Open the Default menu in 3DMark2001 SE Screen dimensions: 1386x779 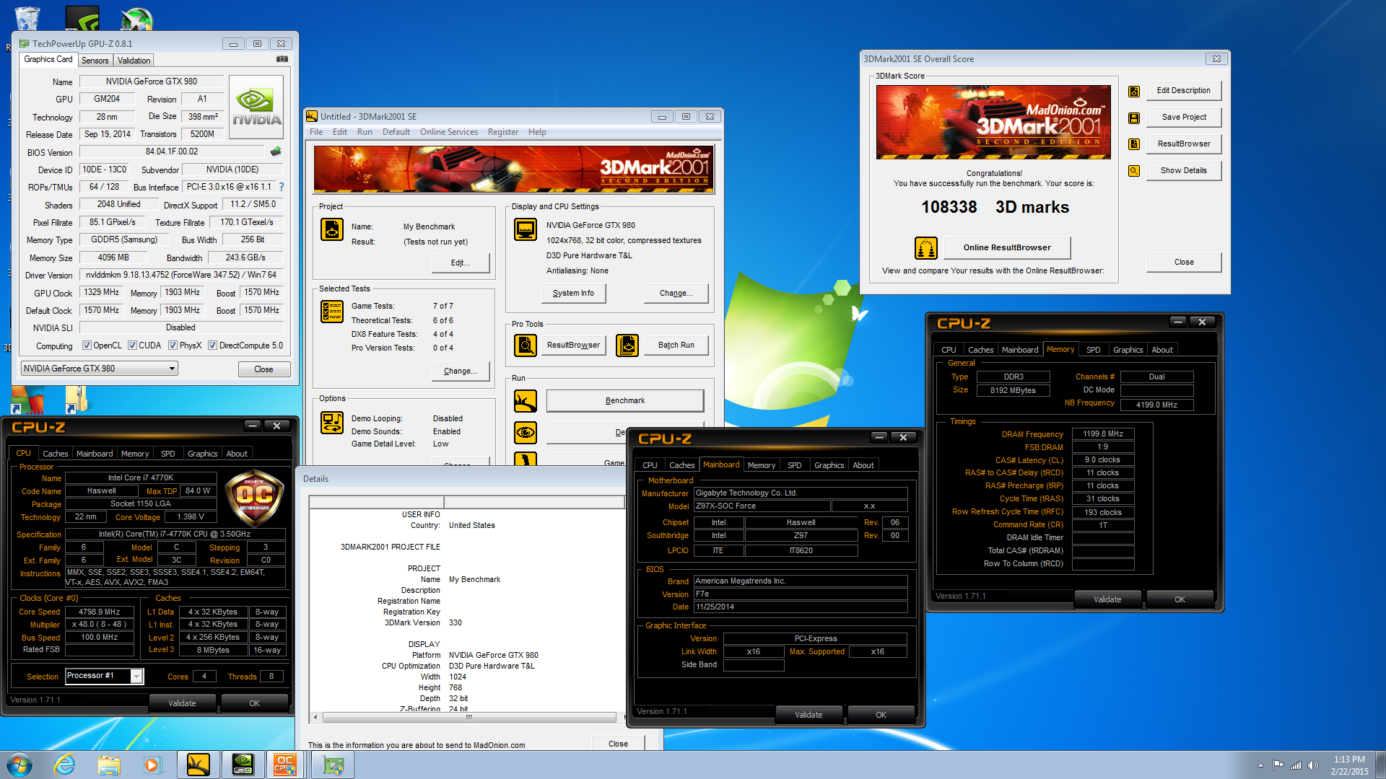pyautogui.click(x=396, y=132)
